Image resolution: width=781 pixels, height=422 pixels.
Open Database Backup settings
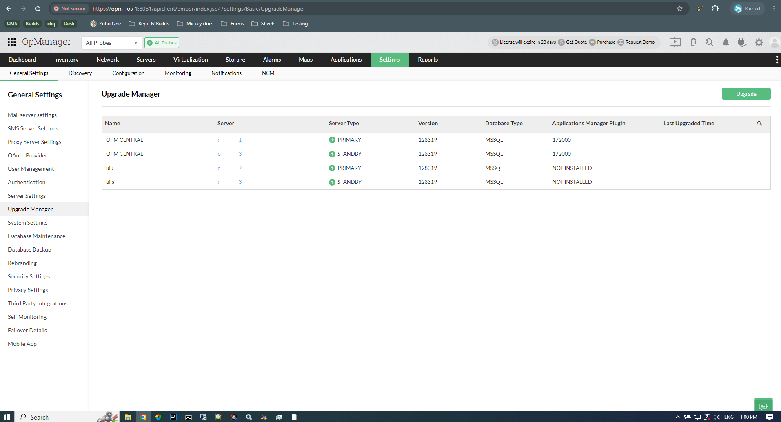point(30,250)
